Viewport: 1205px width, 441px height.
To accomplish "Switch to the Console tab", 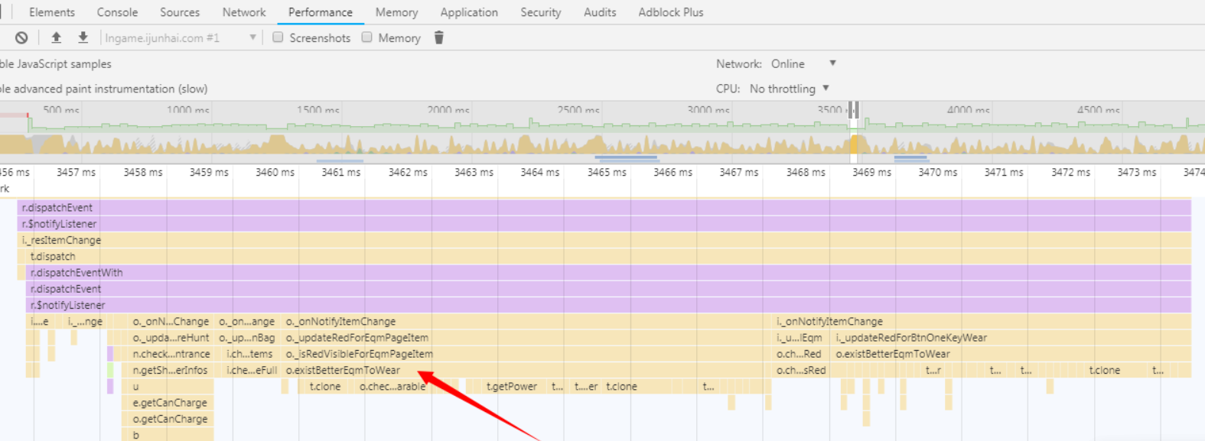I will pos(117,12).
